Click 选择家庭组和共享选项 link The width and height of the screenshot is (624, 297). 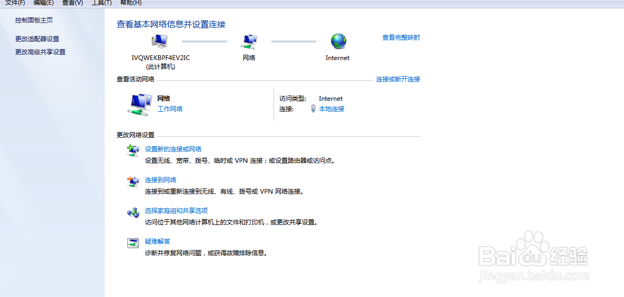point(176,210)
